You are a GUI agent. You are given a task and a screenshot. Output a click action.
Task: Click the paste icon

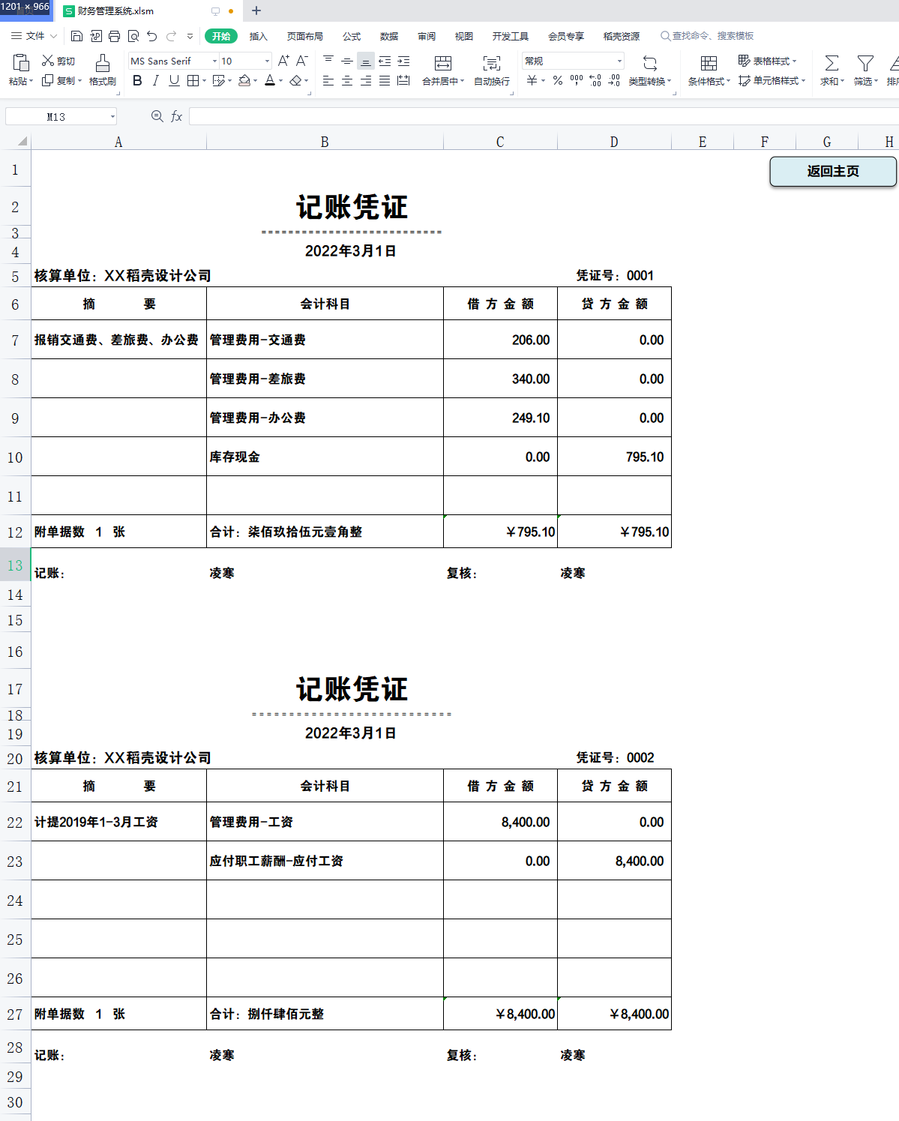20,64
